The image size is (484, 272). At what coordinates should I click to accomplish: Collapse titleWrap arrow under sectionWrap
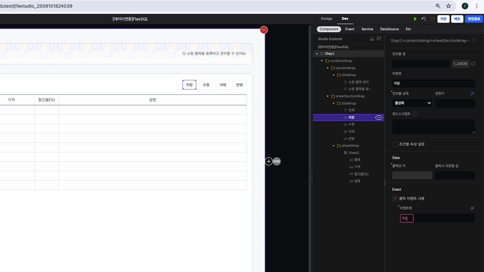click(334, 75)
